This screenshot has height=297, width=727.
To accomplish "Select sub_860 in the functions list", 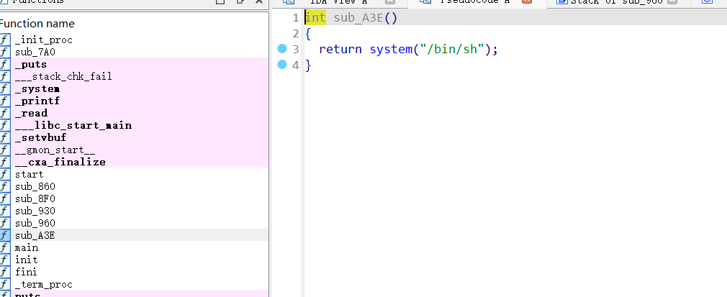I will (35, 186).
